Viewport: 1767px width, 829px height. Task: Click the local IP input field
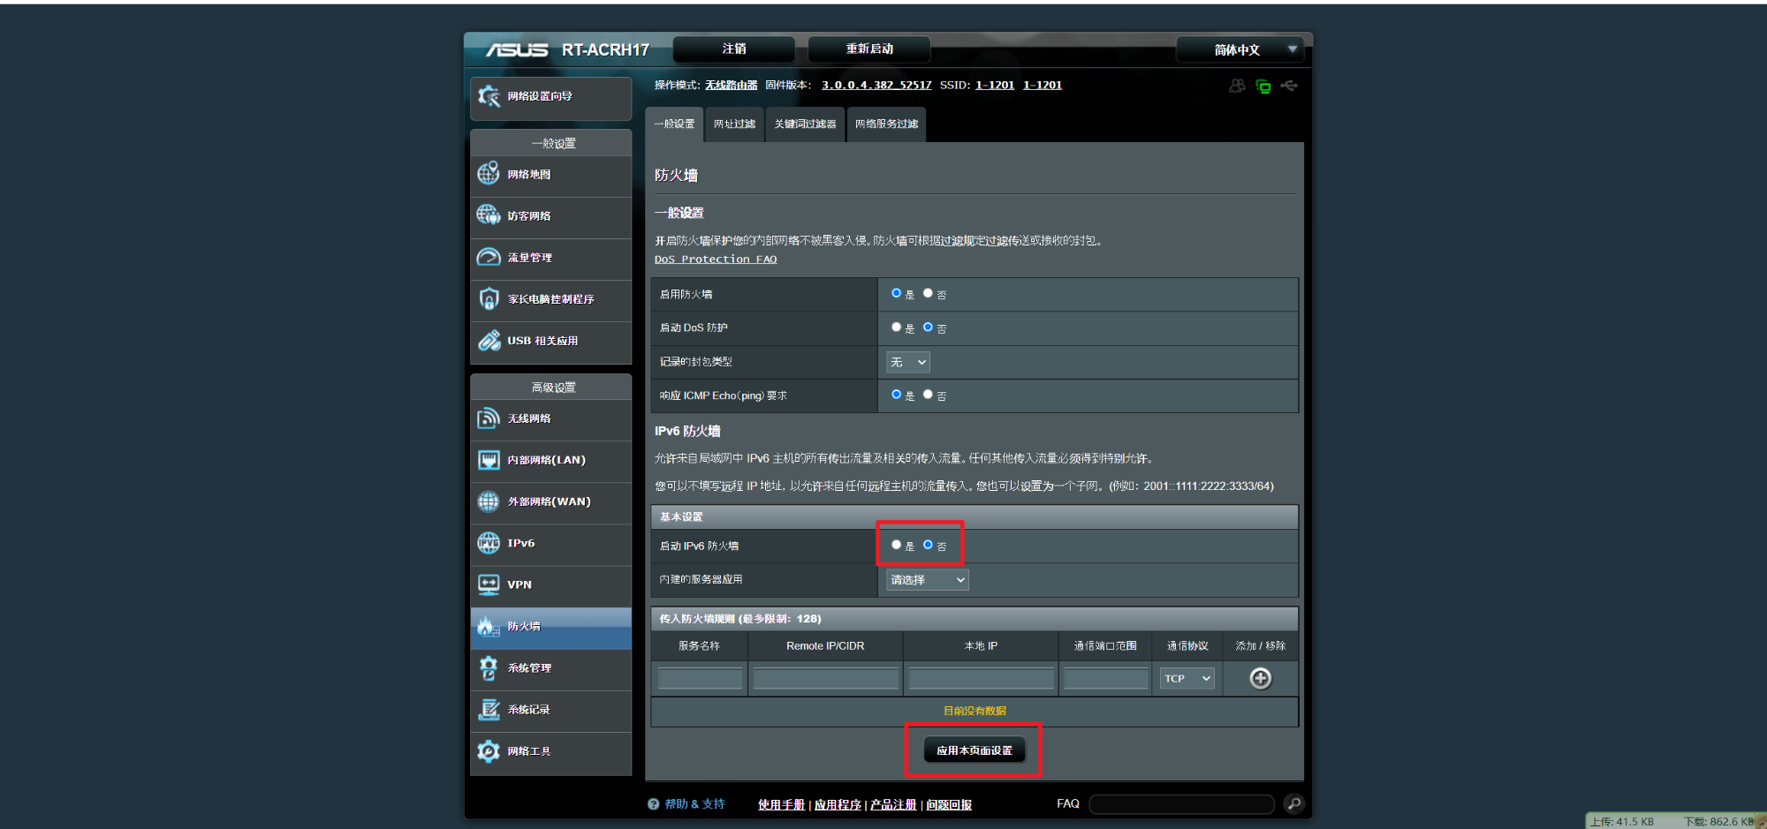pos(981,678)
